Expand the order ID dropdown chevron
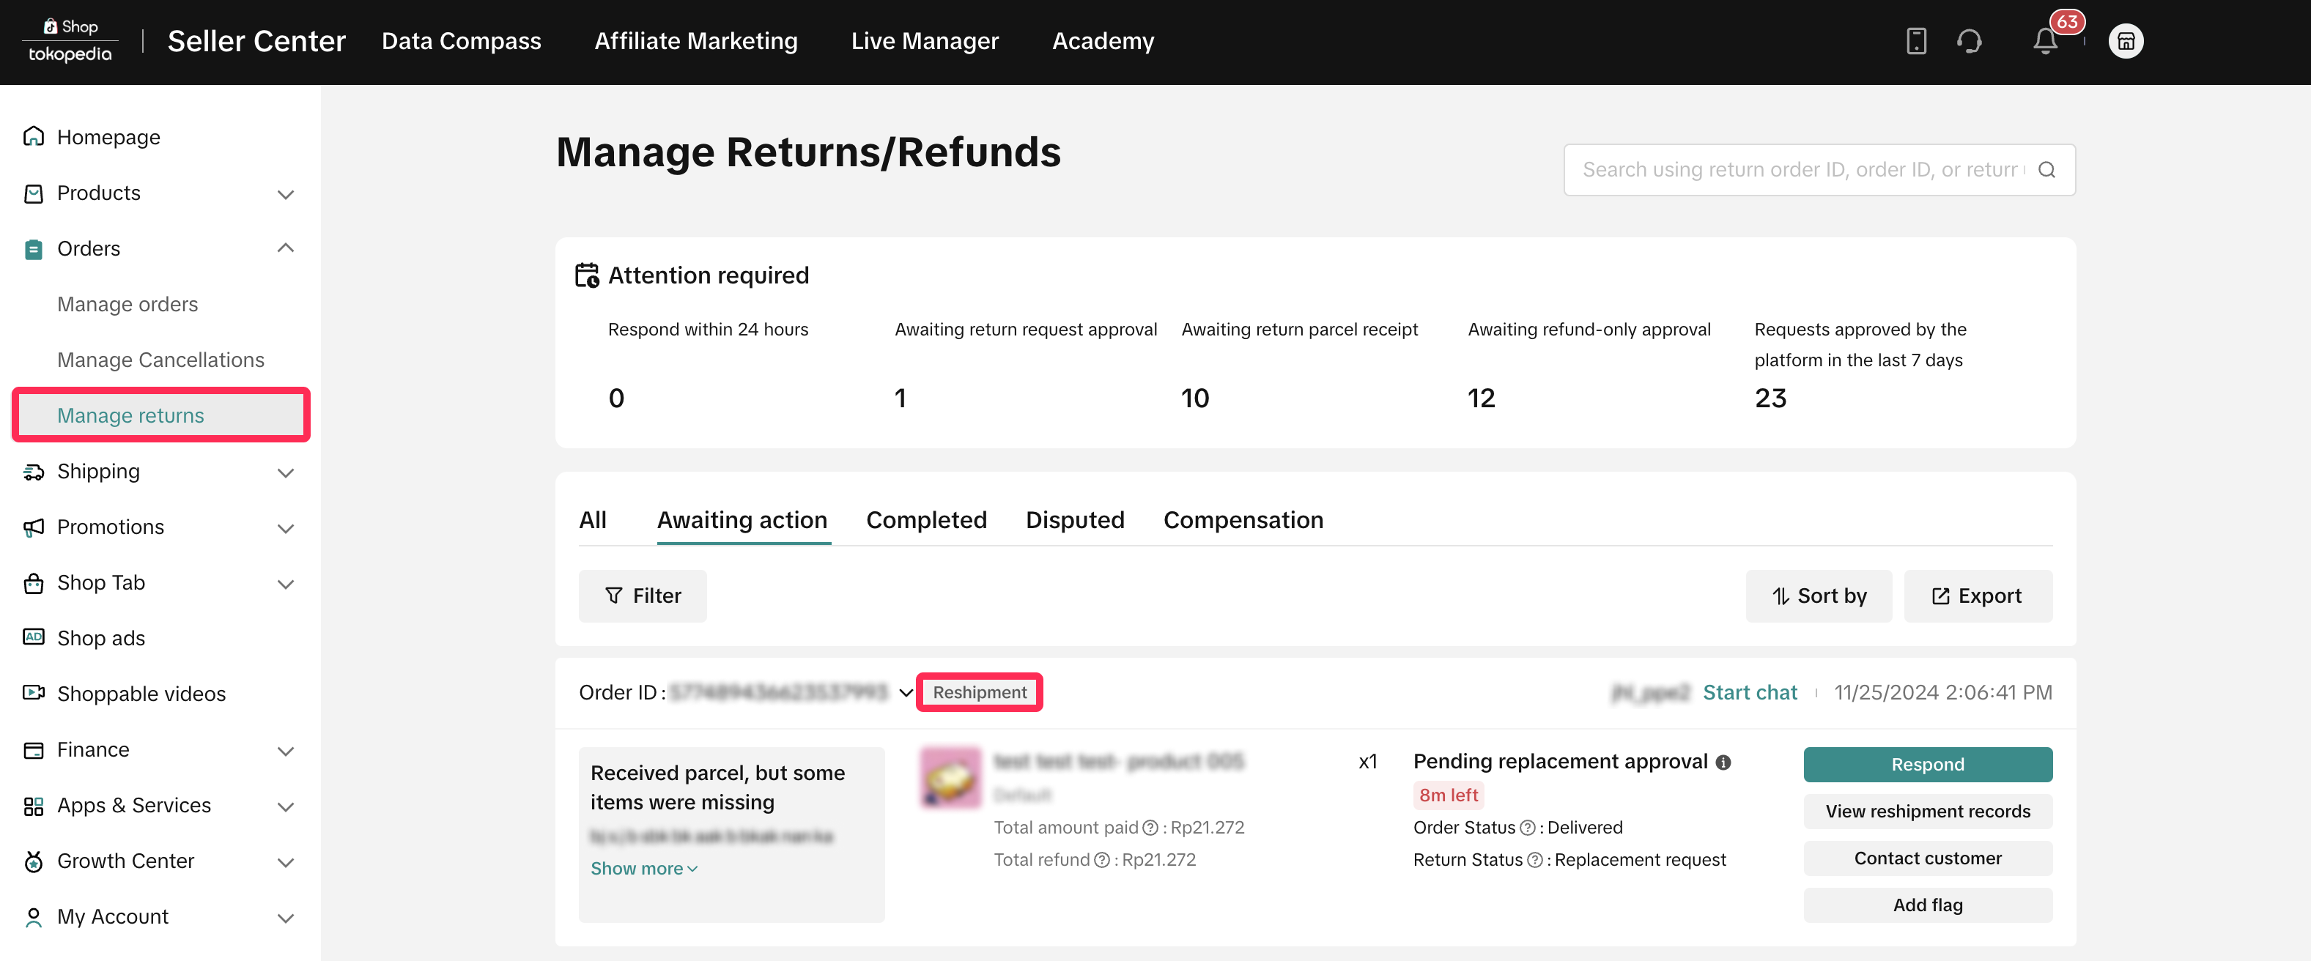This screenshot has width=2311, height=961. (905, 692)
